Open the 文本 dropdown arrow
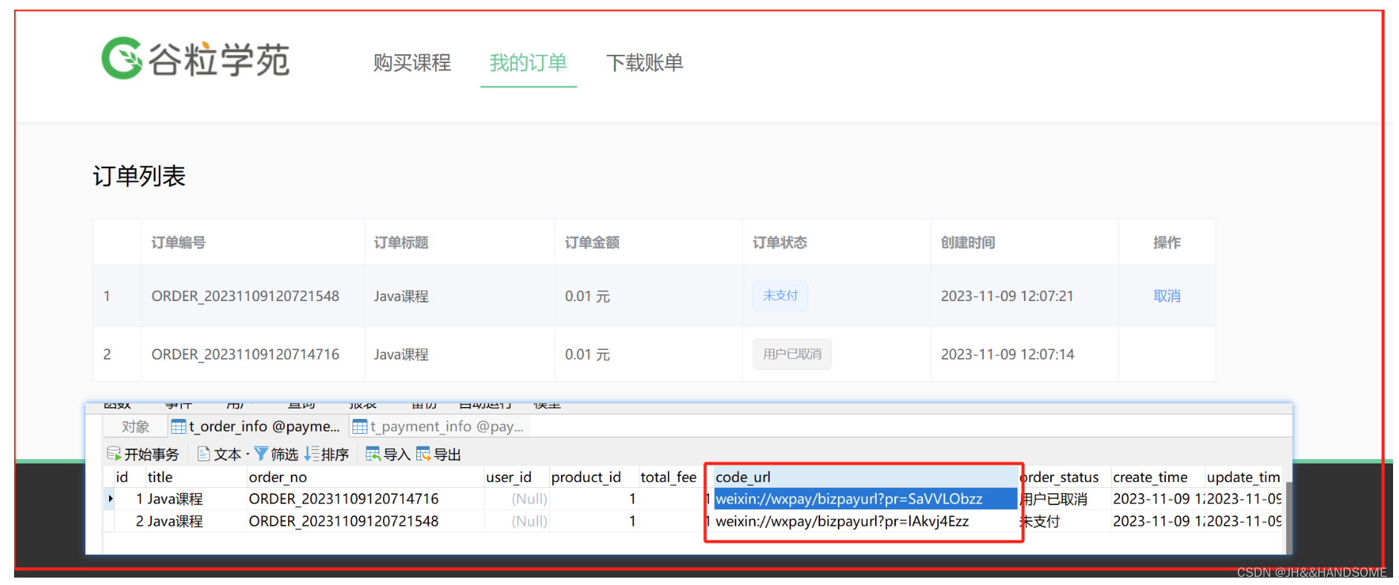1399x585 pixels. (x=247, y=455)
